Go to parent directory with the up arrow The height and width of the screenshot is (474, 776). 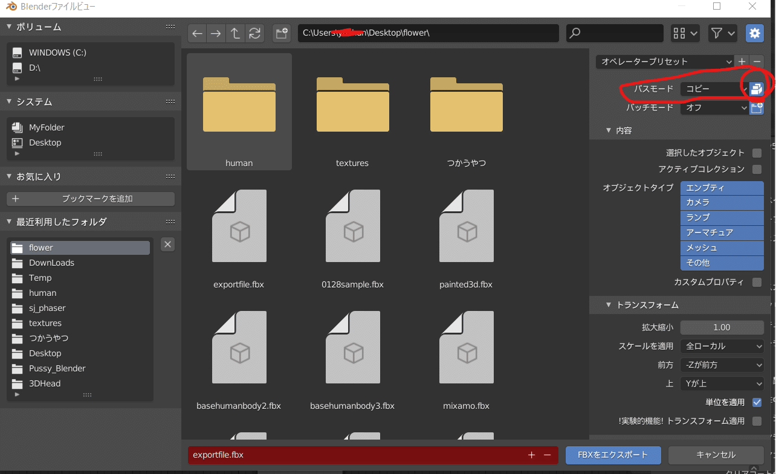[x=235, y=34]
